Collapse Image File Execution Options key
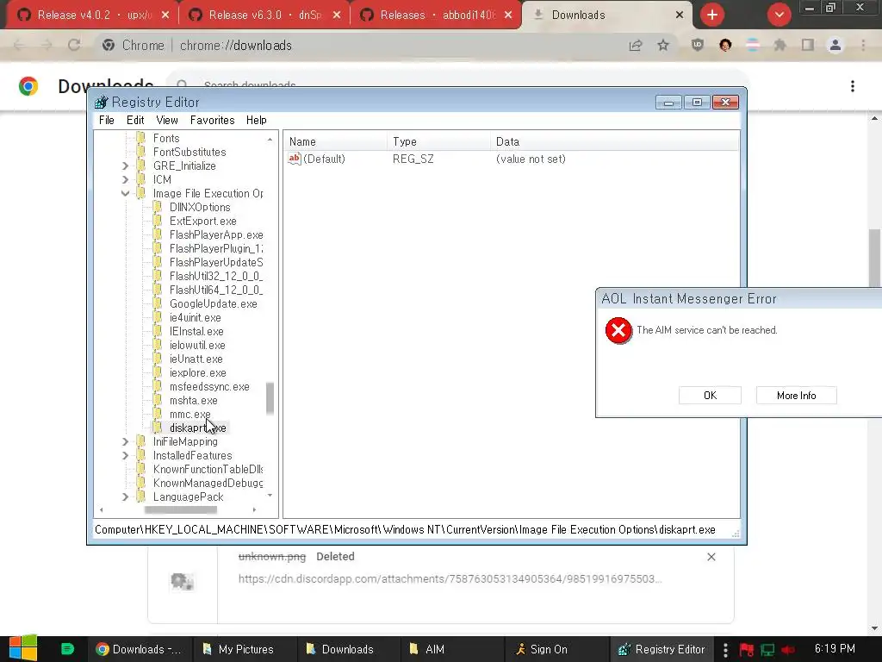882x662 pixels. tap(126, 194)
